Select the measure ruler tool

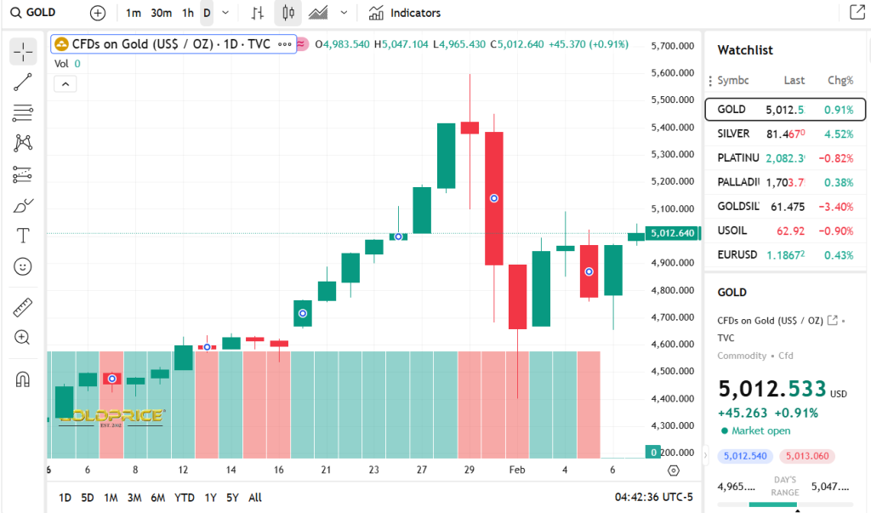(22, 306)
